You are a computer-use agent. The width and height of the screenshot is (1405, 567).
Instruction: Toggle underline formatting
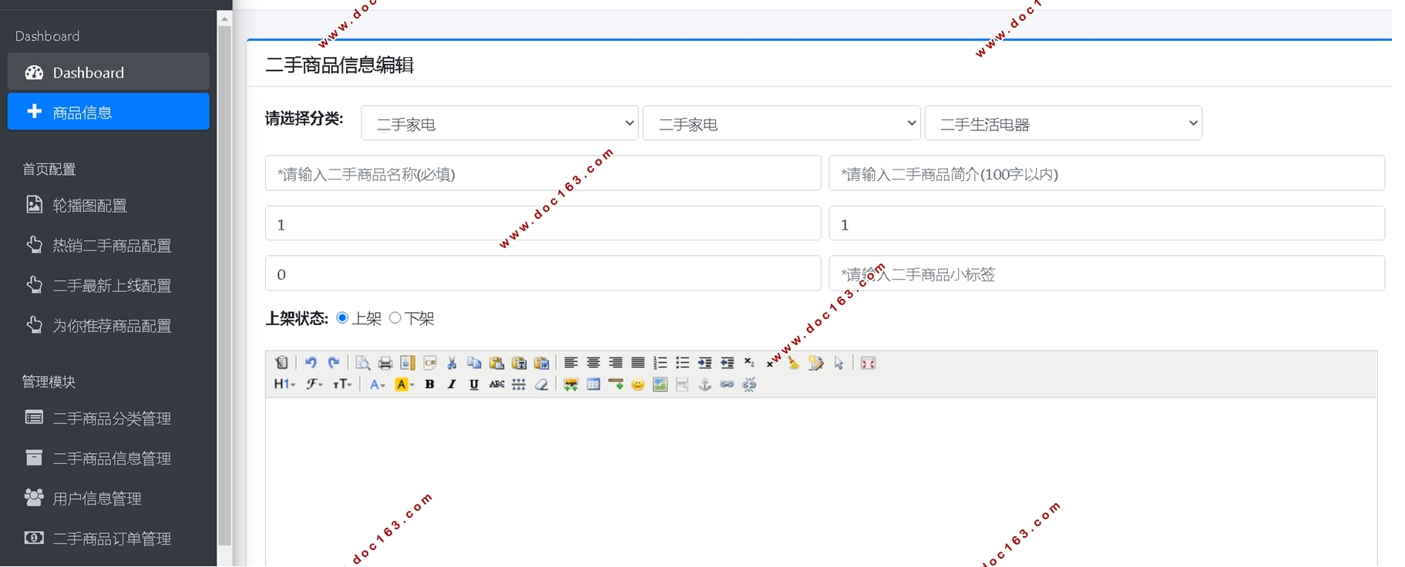(474, 384)
